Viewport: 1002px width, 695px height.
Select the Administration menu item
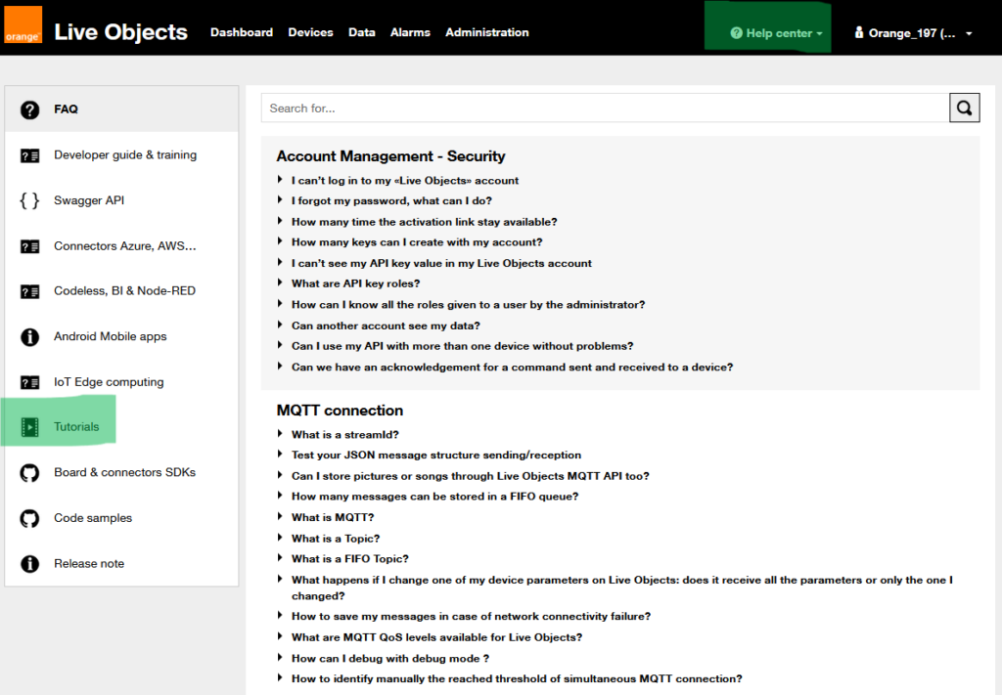pos(486,32)
